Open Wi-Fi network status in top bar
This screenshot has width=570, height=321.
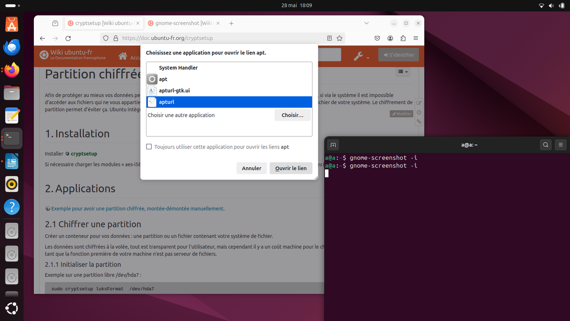click(541, 6)
